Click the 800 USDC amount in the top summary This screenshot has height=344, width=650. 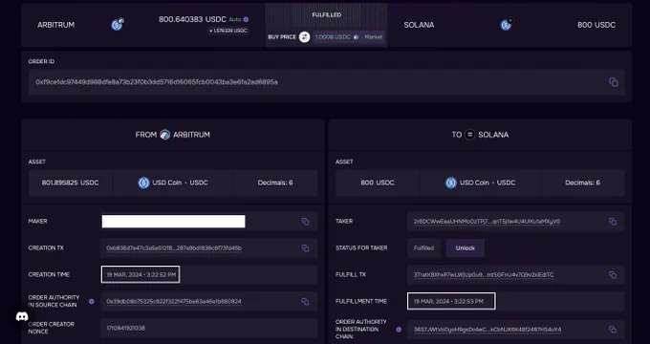tap(596, 25)
